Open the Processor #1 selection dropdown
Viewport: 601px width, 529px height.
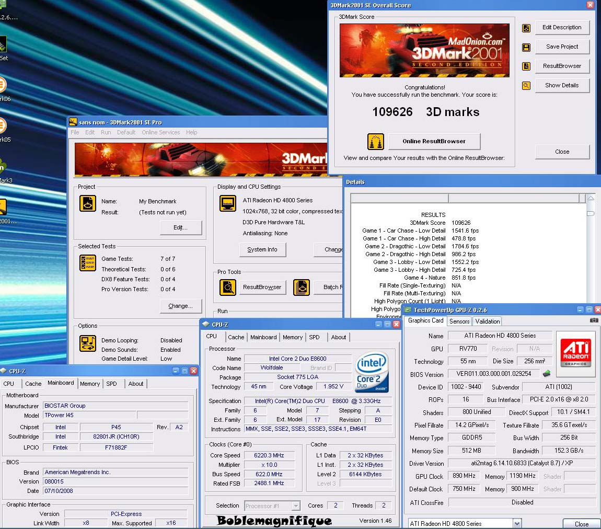295,506
